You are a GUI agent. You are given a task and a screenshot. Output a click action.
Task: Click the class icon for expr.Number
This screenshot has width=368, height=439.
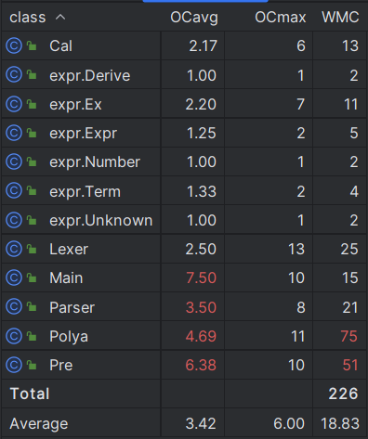(x=14, y=161)
